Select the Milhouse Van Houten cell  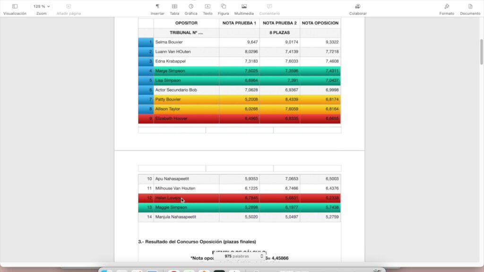[x=186, y=188]
